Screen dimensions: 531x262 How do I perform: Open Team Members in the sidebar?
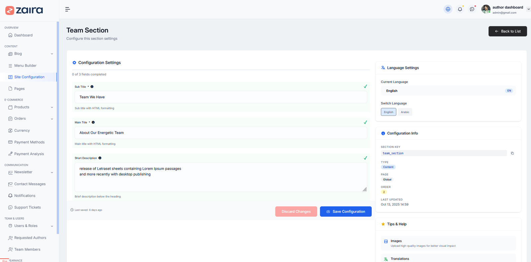(27, 249)
